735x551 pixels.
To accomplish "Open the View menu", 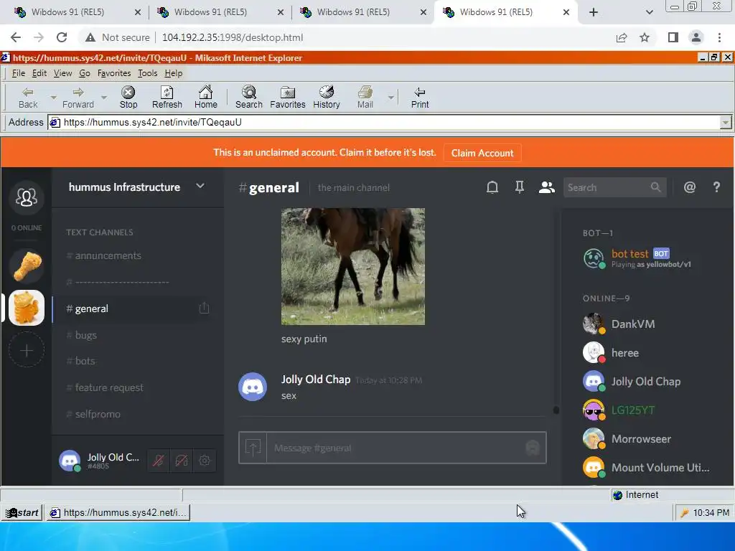I will pos(62,73).
